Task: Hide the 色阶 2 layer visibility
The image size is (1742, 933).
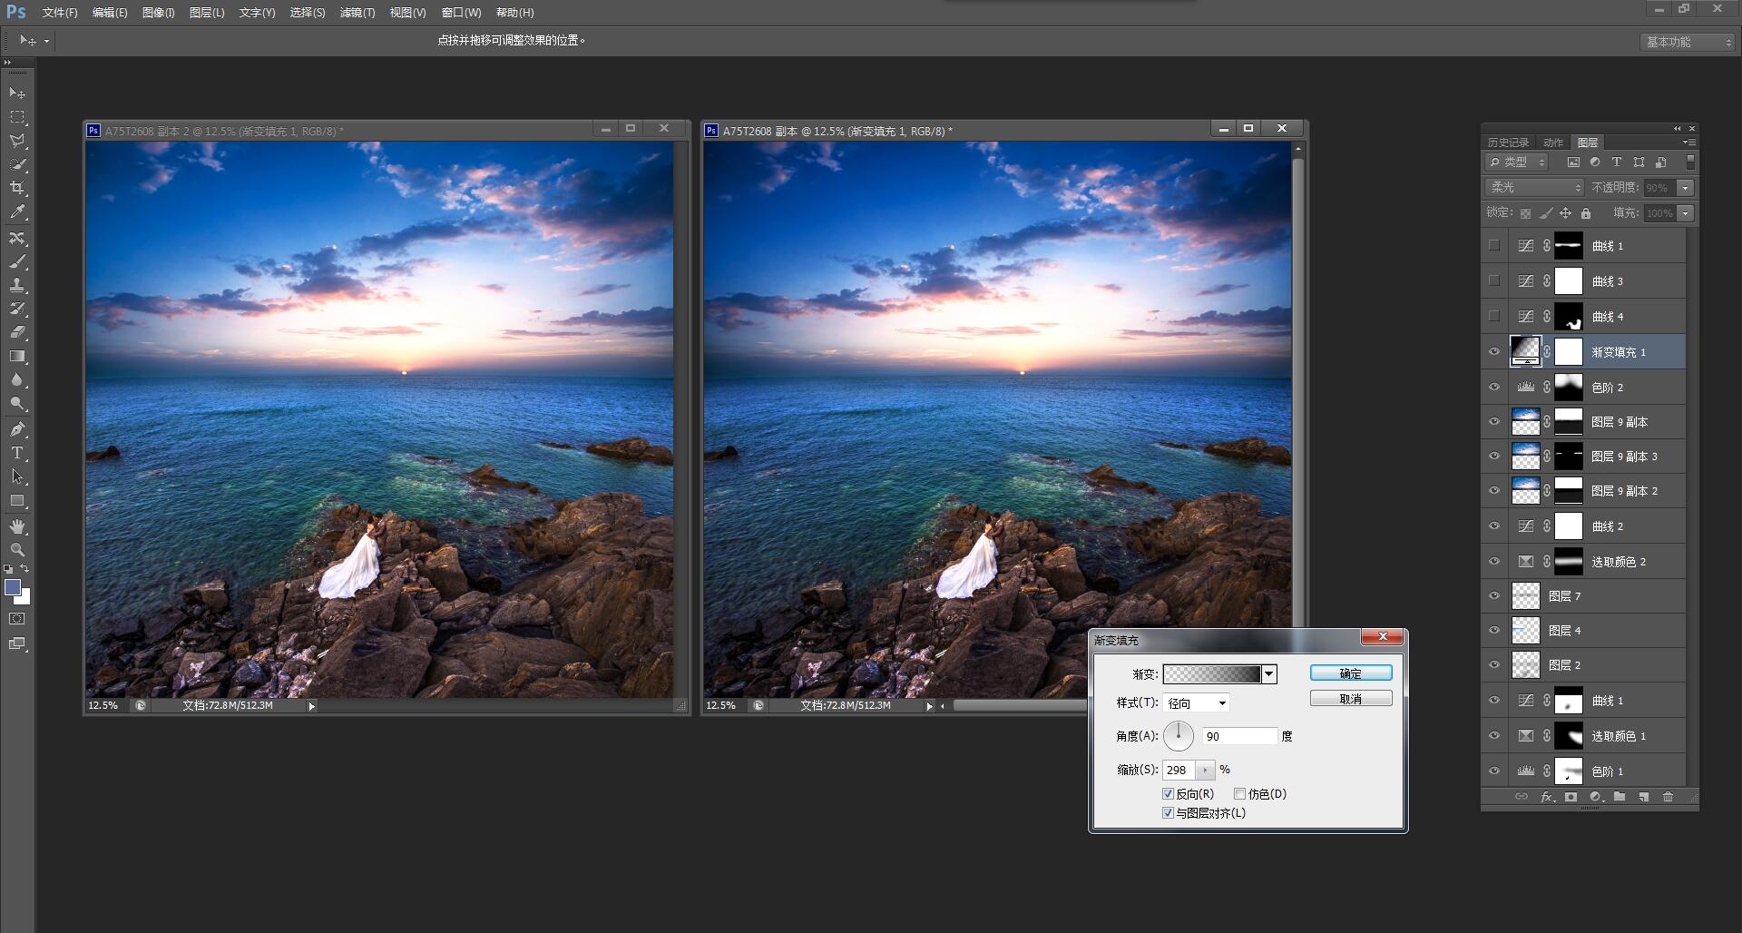Action: click(1494, 388)
